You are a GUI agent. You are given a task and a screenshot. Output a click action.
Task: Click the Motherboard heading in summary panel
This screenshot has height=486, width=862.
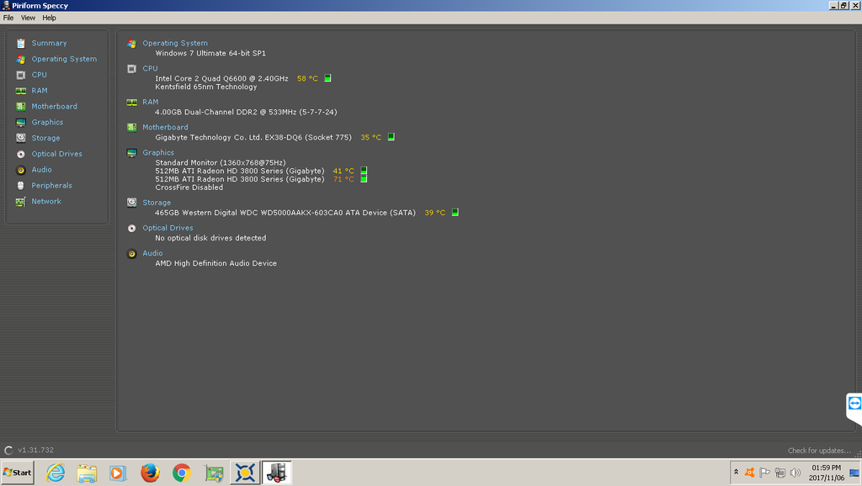tap(165, 127)
